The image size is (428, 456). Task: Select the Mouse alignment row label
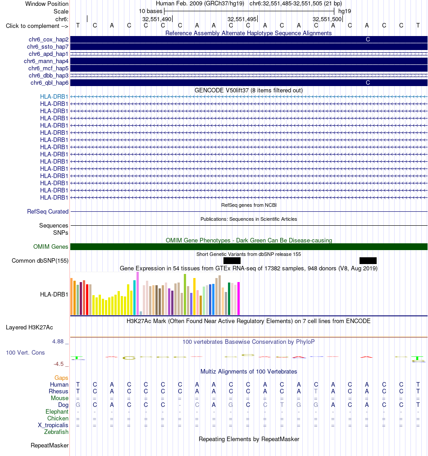point(59,398)
